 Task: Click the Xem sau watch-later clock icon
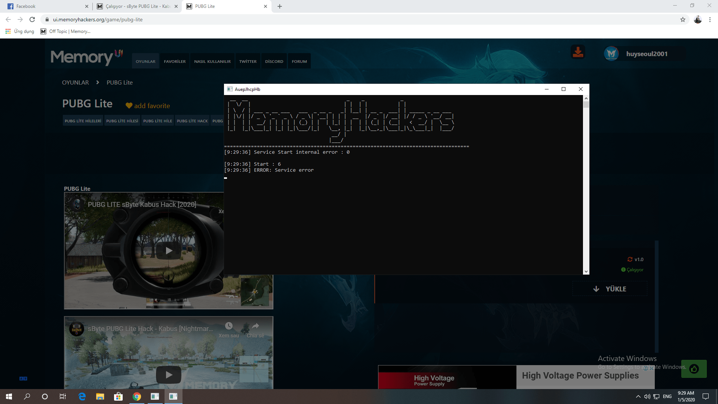coord(229,326)
